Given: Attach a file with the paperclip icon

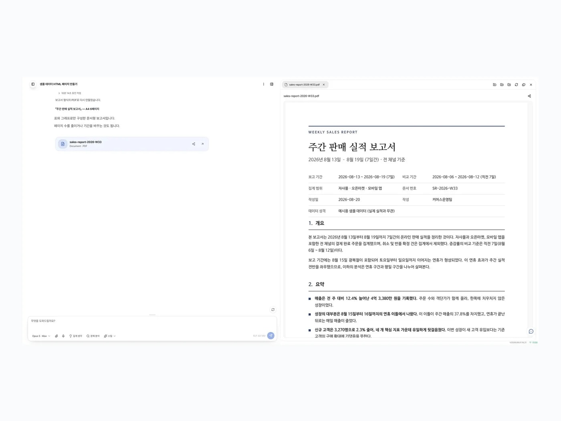Looking at the screenshot, I should point(57,336).
